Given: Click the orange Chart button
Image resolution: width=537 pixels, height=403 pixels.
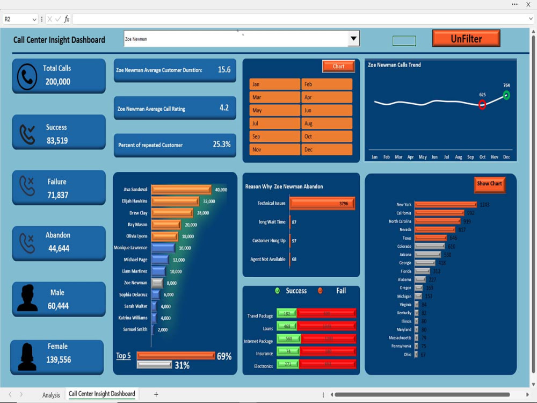Looking at the screenshot, I should [338, 66].
